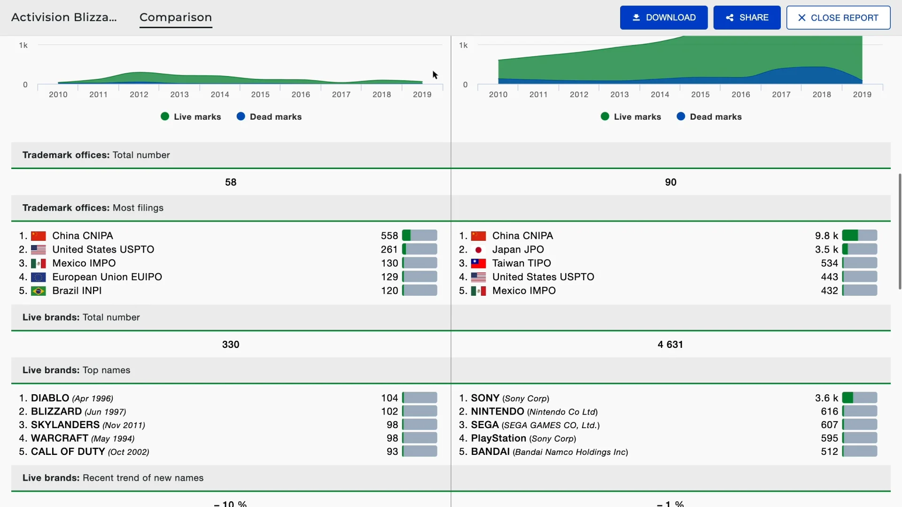
Task: Click the Brazil INPI flag icon
Action: (x=39, y=291)
